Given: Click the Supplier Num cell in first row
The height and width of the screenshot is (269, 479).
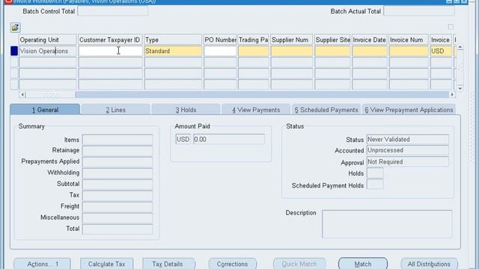Looking at the screenshot, I should [x=291, y=51].
